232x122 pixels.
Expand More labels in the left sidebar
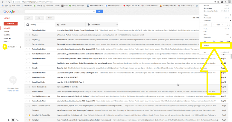(6, 42)
